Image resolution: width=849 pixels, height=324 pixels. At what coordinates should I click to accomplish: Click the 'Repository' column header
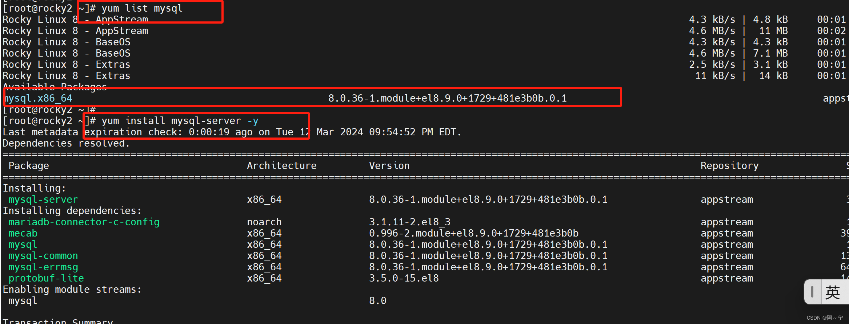point(730,166)
